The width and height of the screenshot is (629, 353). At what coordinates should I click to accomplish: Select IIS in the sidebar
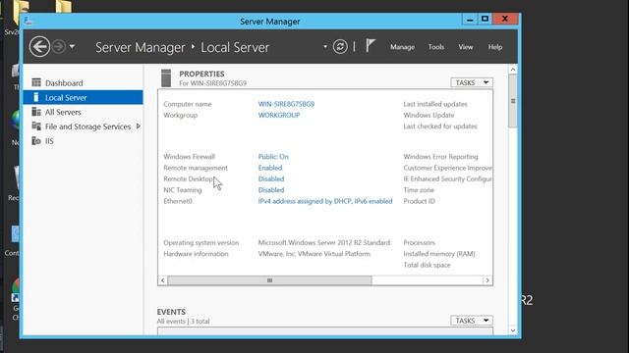click(x=83, y=141)
